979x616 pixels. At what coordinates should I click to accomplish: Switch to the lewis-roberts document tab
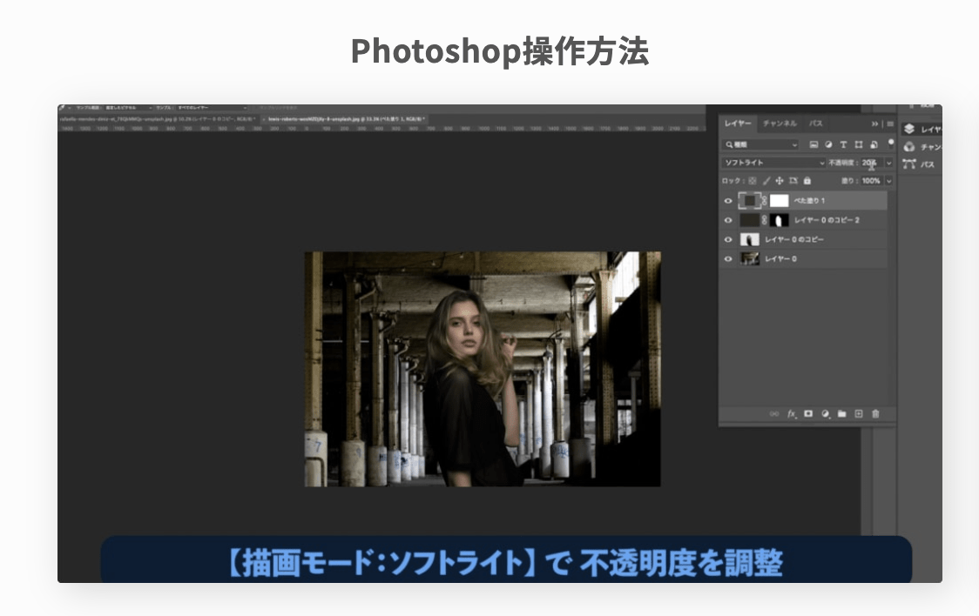[347, 118]
